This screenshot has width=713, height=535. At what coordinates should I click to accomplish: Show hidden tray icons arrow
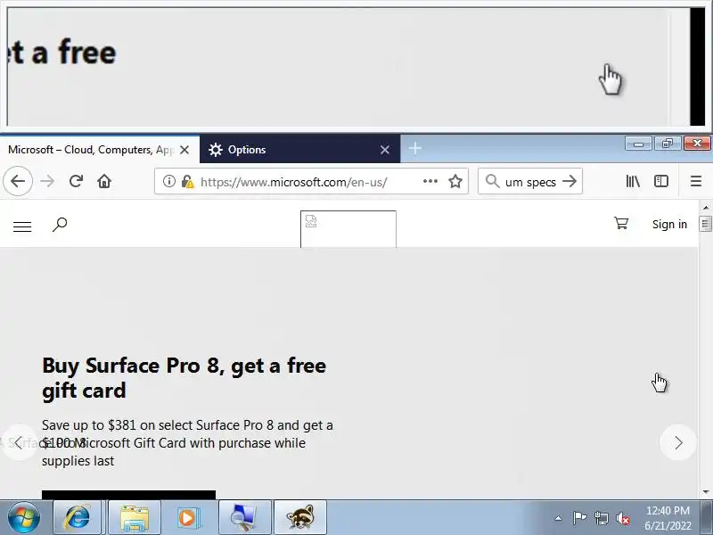(558, 518)
